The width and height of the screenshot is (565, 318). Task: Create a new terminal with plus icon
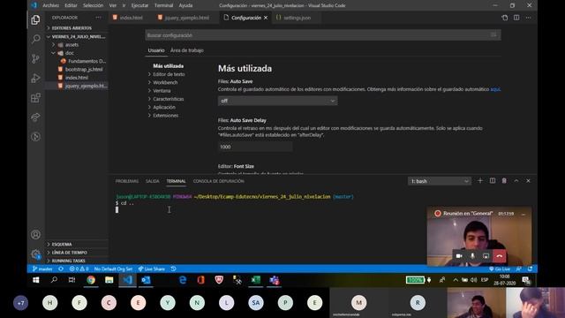480,180
